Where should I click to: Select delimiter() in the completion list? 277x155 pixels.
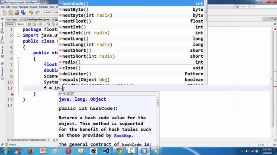(x=131, y=74)
